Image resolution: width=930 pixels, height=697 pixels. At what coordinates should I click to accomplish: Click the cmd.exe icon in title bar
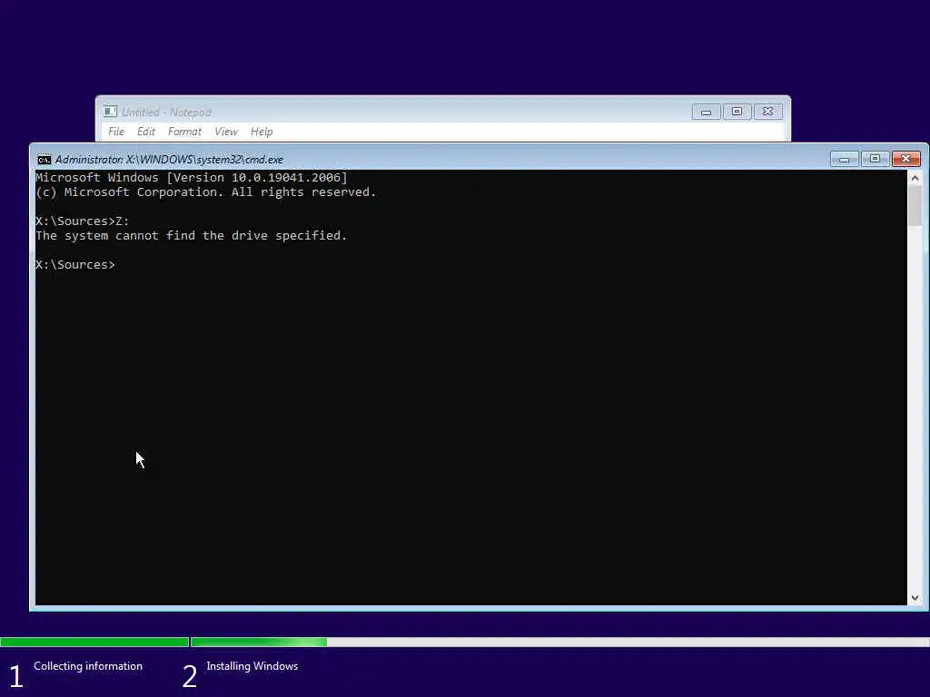(44, 160)
